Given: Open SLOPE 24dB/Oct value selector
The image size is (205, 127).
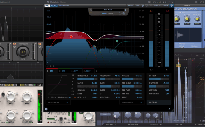Looking at the screenshot, I should point(115,90).
